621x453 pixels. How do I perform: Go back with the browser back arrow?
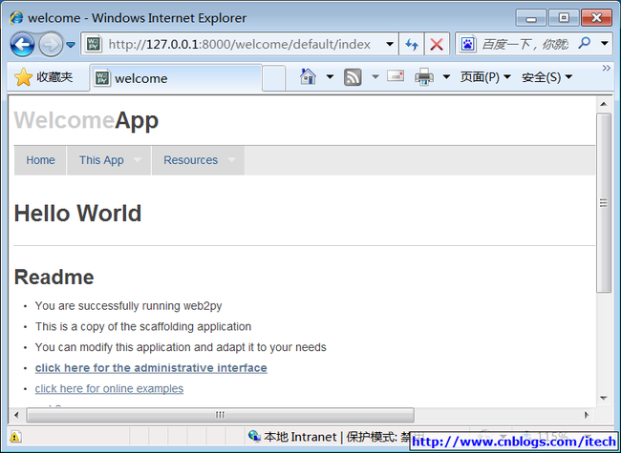22,44
